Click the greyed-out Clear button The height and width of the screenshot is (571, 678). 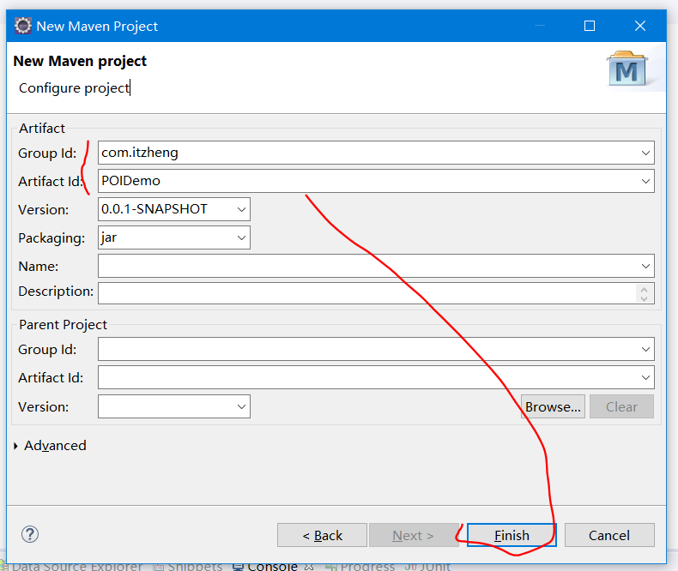(x=622, y=406)
